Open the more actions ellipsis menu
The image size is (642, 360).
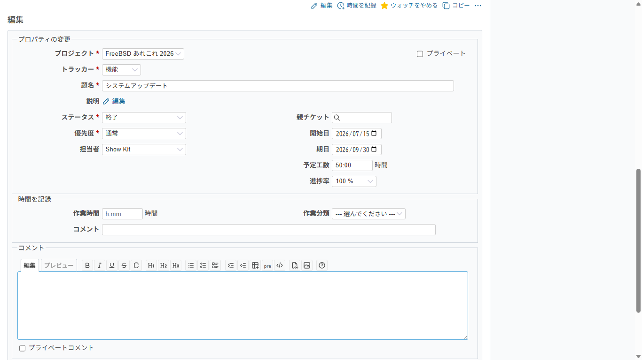[x=478, y=6]
